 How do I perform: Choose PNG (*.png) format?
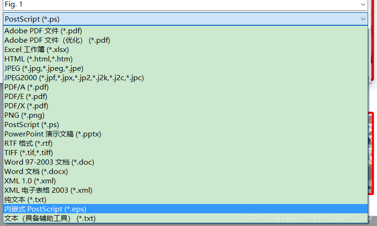[x=185, y=115]
